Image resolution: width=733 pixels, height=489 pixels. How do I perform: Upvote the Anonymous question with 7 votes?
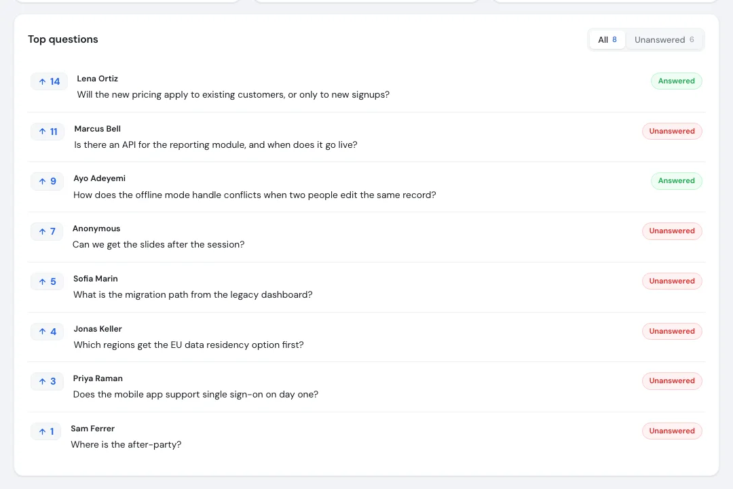(x=47, y=231)
